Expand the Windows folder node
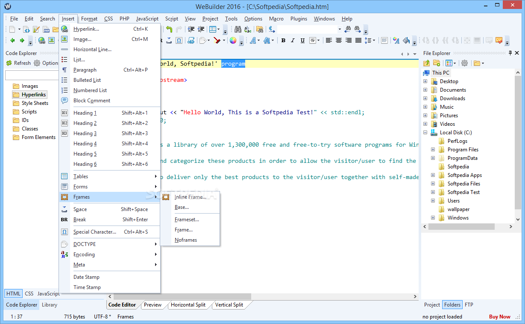 pyautogui.click(x=433, y=218)
